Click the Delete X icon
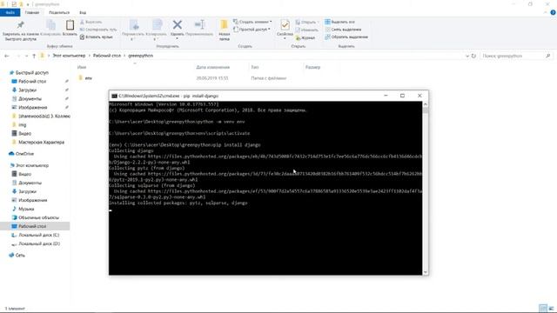This screenshot has height=313, width=557. pyautogui.click(x=178, y=25)
